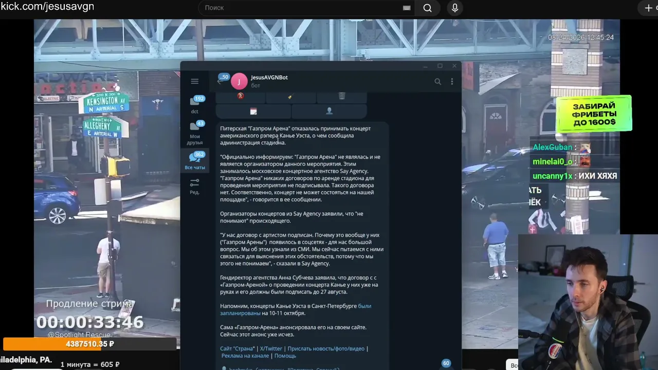Maximize the Telegram window
Image resolution: width=658 pixels, height=370 pixels.
(440, 66)
